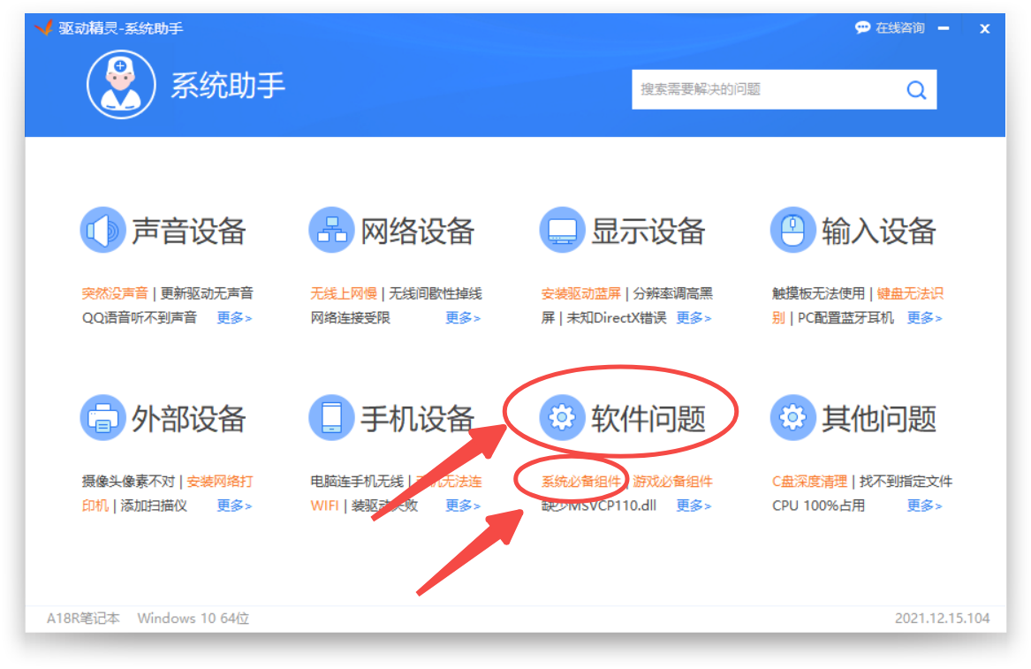Screen dimensions: 1031x669
Task: Open the 网络设备 network icon
Action: click(x=331, y=231)
